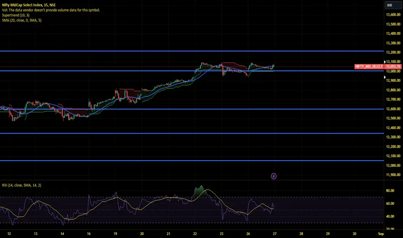Viewport: 403px width, 238px height.
Task: Click the small arrow marker beside 13,100.00
Action: [x=385, y=62]
